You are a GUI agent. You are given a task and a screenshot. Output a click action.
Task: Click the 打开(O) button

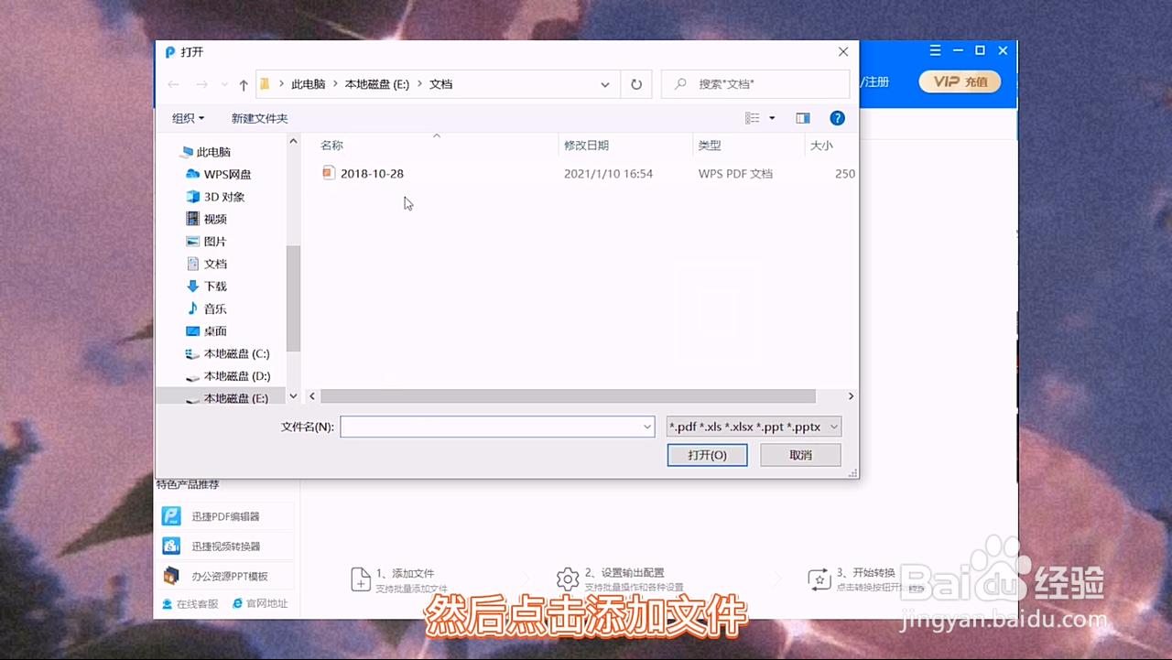click(707, 455)
